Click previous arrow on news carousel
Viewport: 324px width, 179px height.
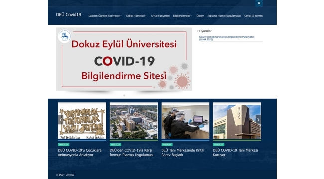coord(61,120)
